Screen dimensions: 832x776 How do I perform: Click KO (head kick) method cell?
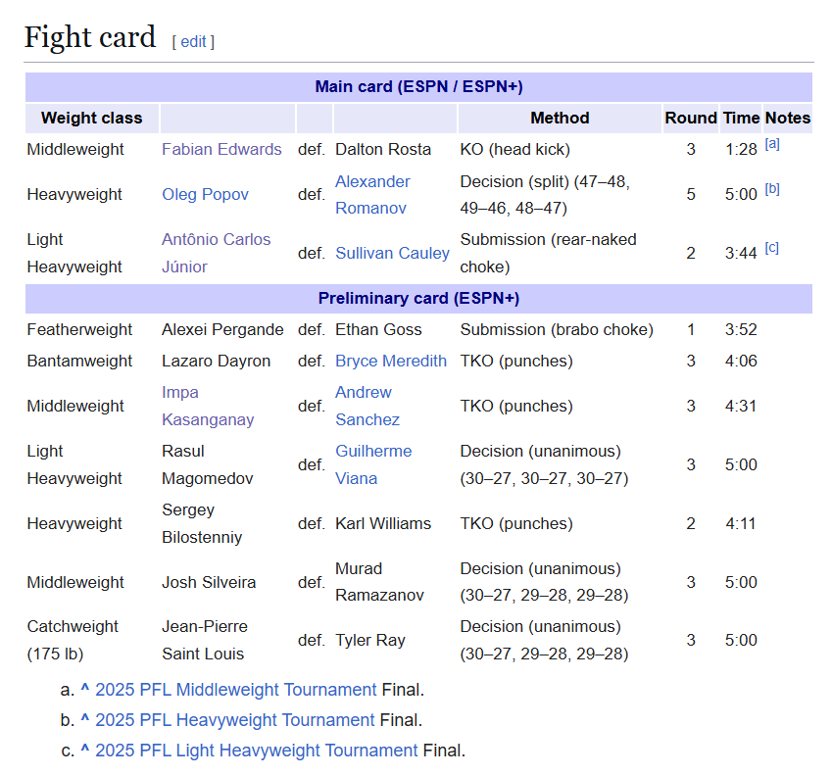click(515, 149)
